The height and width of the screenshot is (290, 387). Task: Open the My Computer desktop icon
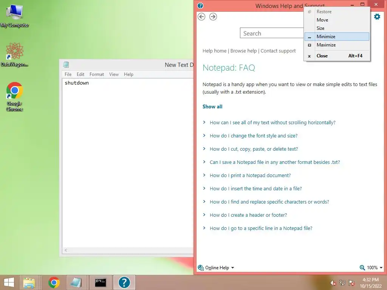click(15, 16)
